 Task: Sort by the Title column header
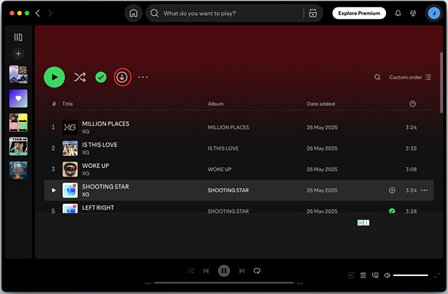coord(68,104)
